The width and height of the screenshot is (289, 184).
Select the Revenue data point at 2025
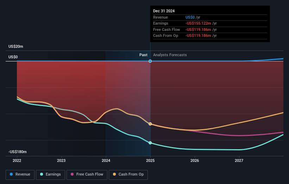click(x=150, y=61)
